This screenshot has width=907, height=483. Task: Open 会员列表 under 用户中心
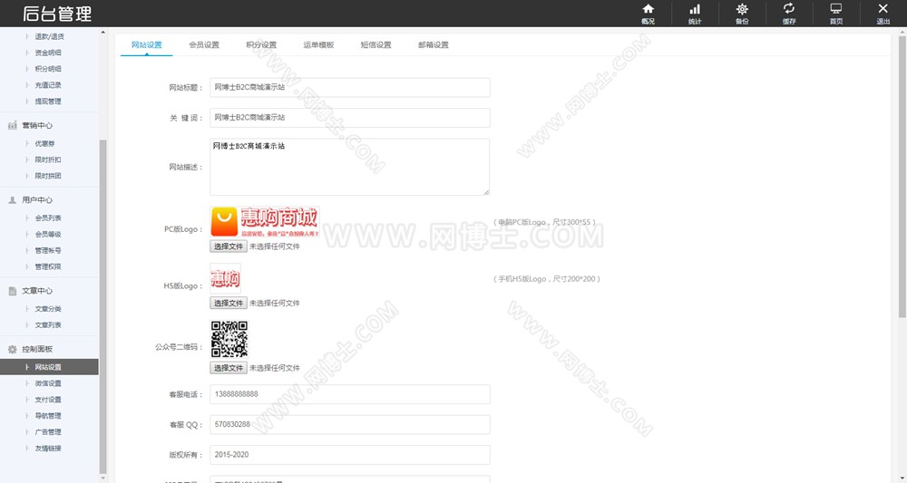point(49,217)
